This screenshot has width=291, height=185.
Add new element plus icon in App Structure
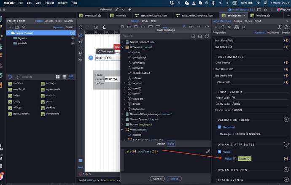(216, 27)
